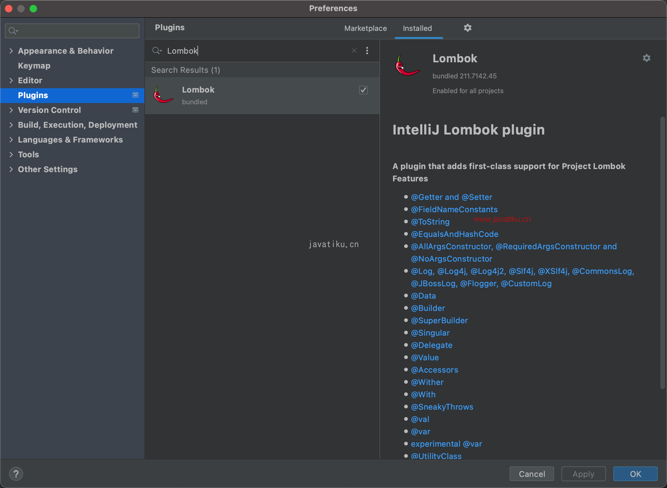Click the IntelliJ Lombok plugin heading

coord(468,130)
